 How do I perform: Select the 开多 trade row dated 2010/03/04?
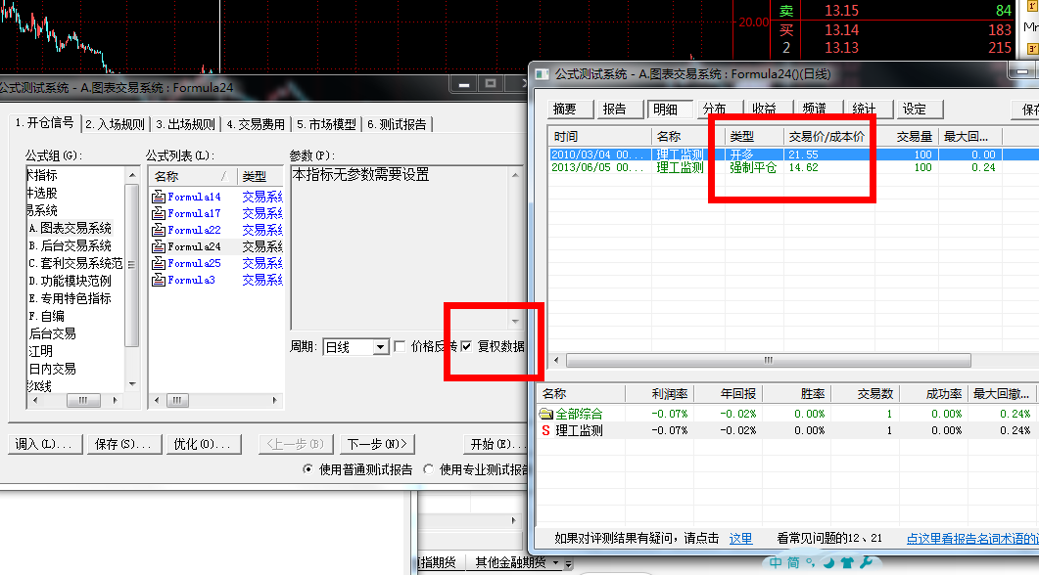tap(792, 155)
